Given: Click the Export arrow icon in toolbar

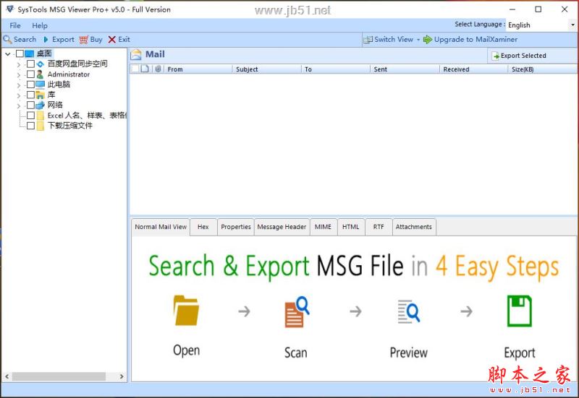Looking at the screenshot, I should 46,40.
